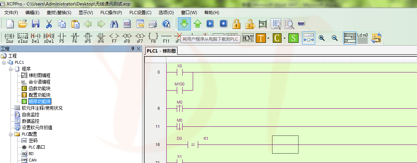The image size is (417, 163).
Task: Insert a horizontal line F11
Action: pyautogui.click(x=166, y=38)
